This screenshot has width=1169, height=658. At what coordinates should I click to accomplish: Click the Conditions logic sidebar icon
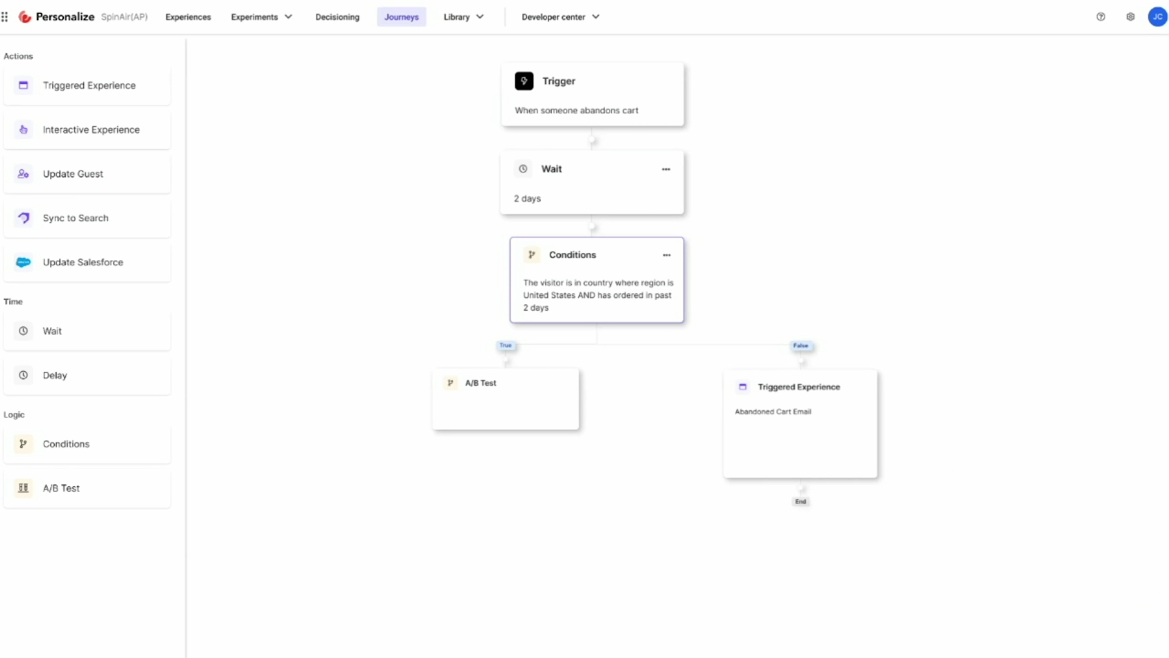23,444
